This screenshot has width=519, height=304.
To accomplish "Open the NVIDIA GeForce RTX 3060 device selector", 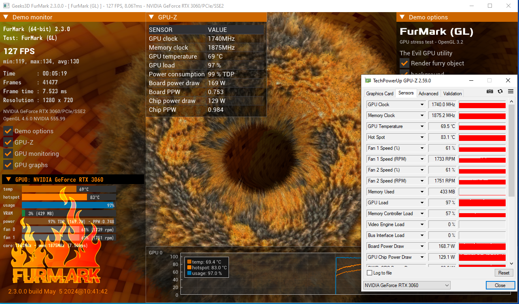I will [406, 285].
